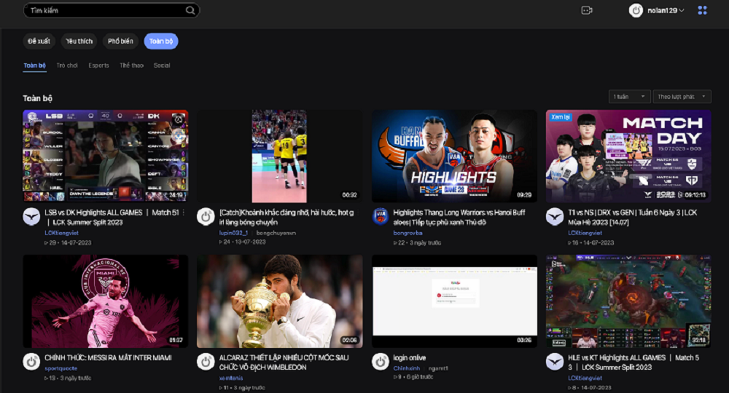
Task: Select the 'Đề xuất' filter pill
Action: (x=39, y=41)
